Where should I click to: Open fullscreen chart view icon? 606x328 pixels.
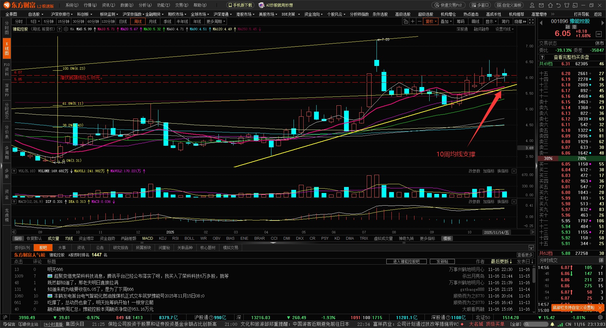coord(532,21)
